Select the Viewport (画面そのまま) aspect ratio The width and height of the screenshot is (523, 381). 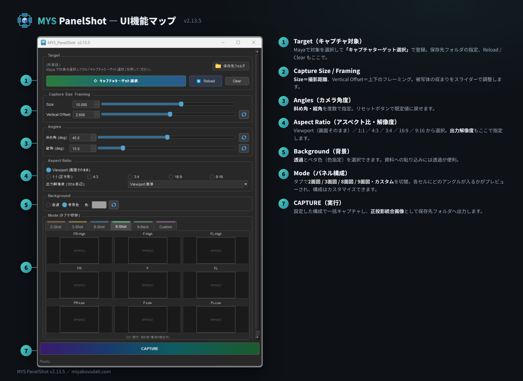[68, 170]
